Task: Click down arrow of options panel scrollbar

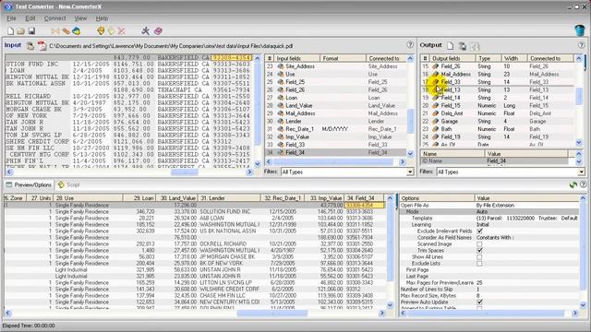Action: point(583,305)
